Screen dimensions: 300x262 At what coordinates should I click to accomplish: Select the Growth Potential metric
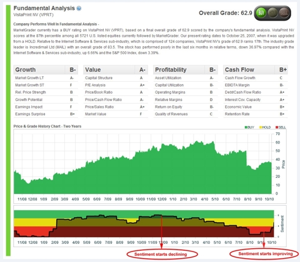coord(46,100)
